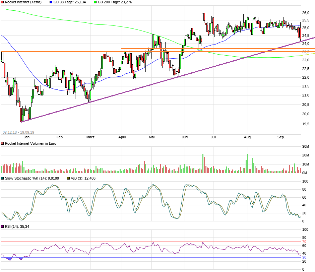
Task: Click the Mai month label on axis
Action: (x=152, y=137)
